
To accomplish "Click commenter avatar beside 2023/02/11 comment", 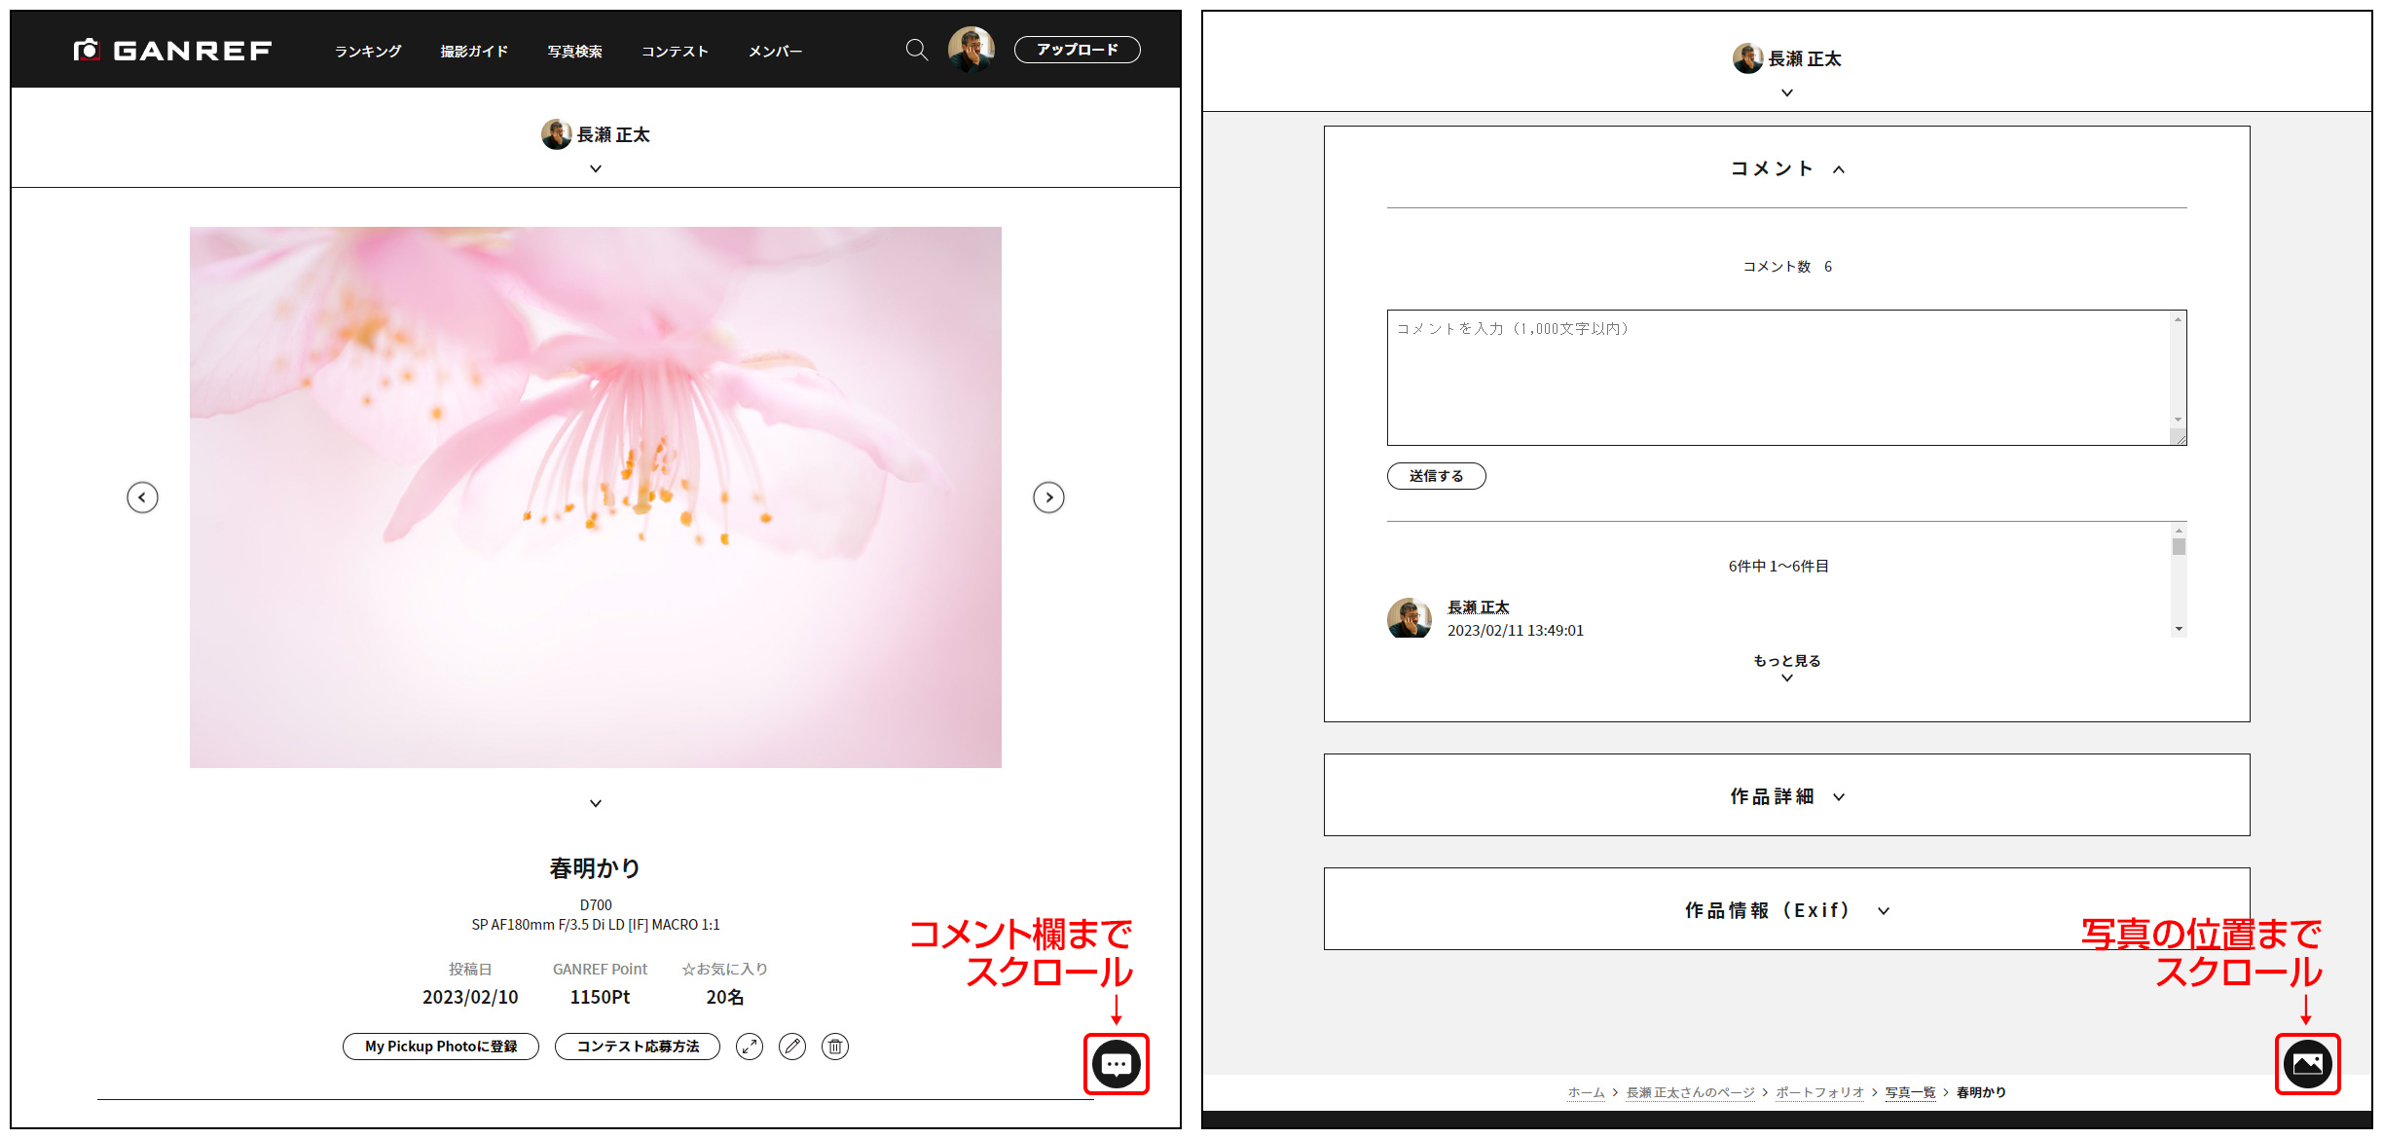I will coord(1410,618).
